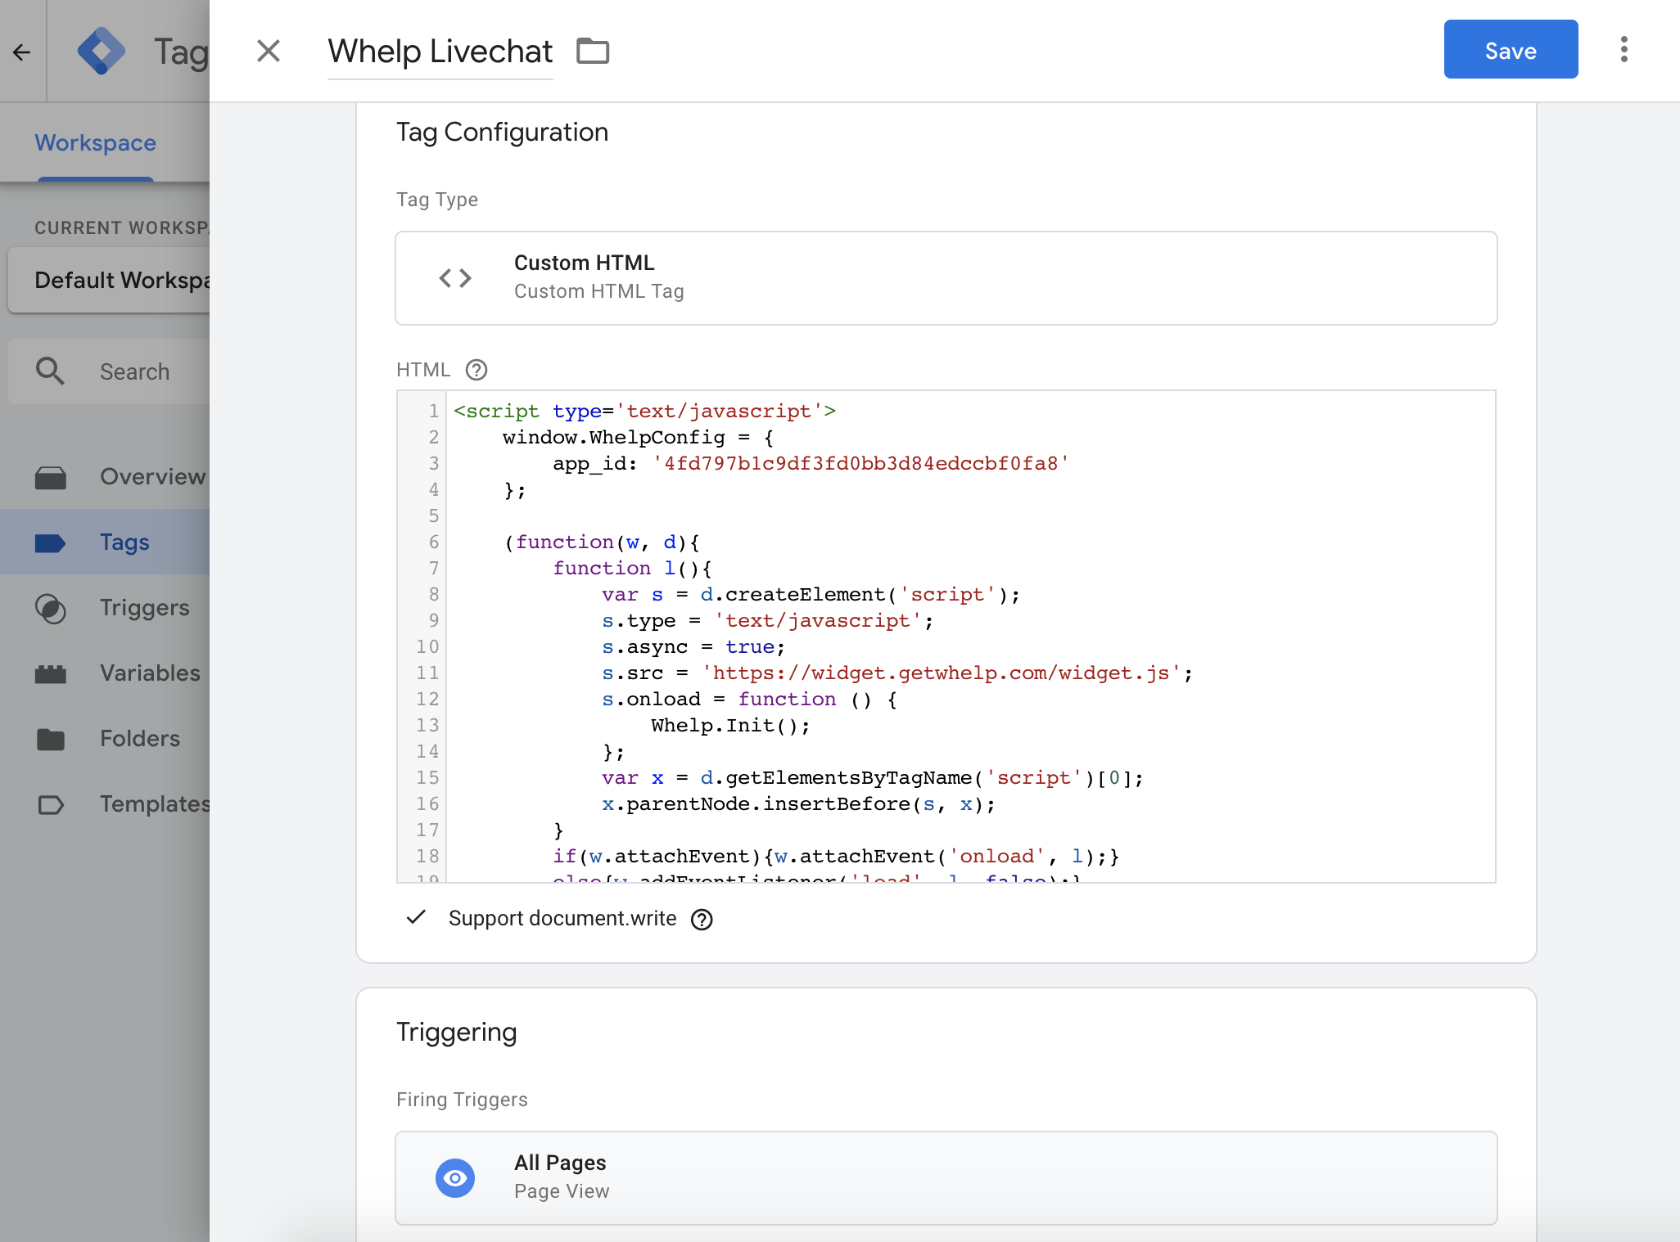The image size is (1680, 1242).
Task: Select the Custom HTML tag type card
Action: [946, 278]
